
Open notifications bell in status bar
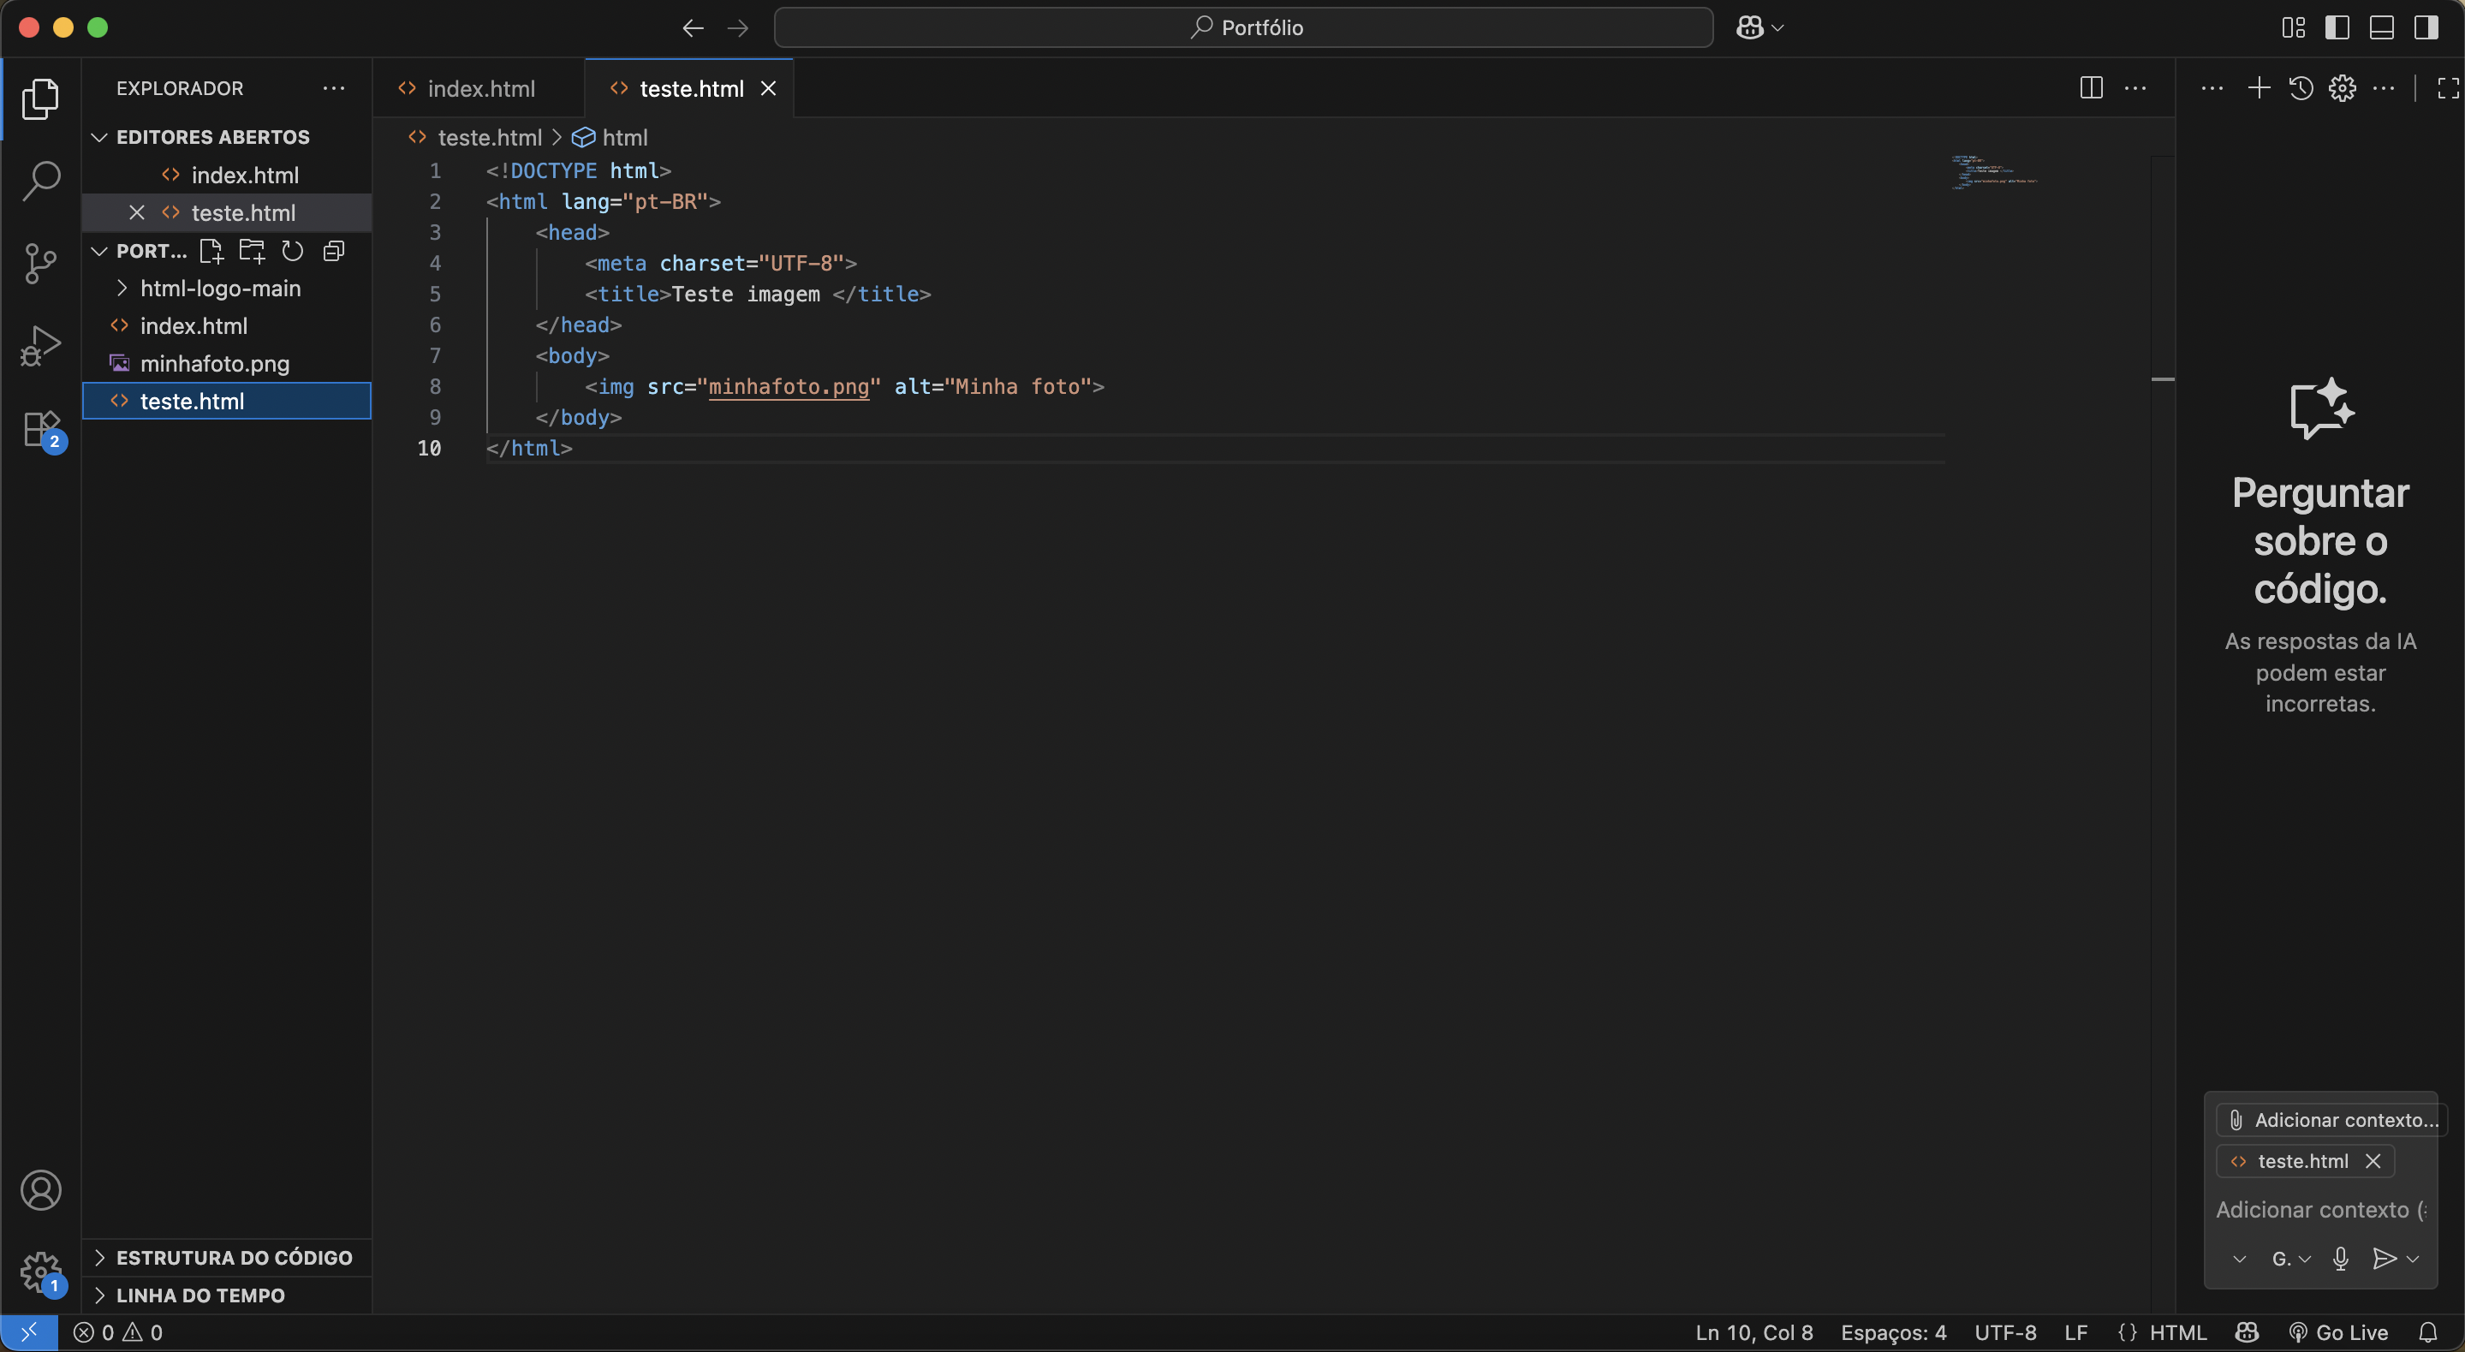[x=2429, y=1332]
